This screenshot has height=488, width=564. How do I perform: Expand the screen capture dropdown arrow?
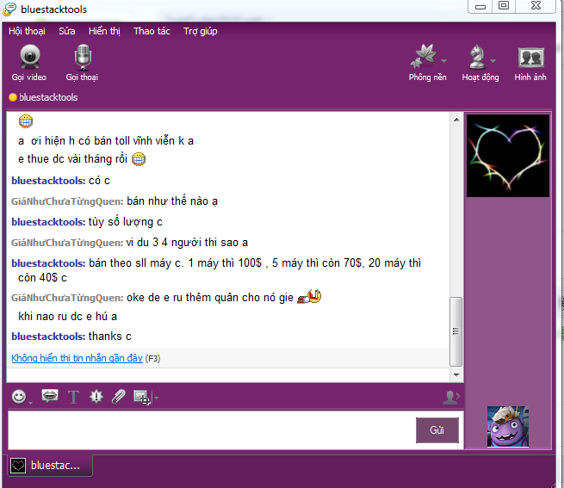[x=156, y=398]
